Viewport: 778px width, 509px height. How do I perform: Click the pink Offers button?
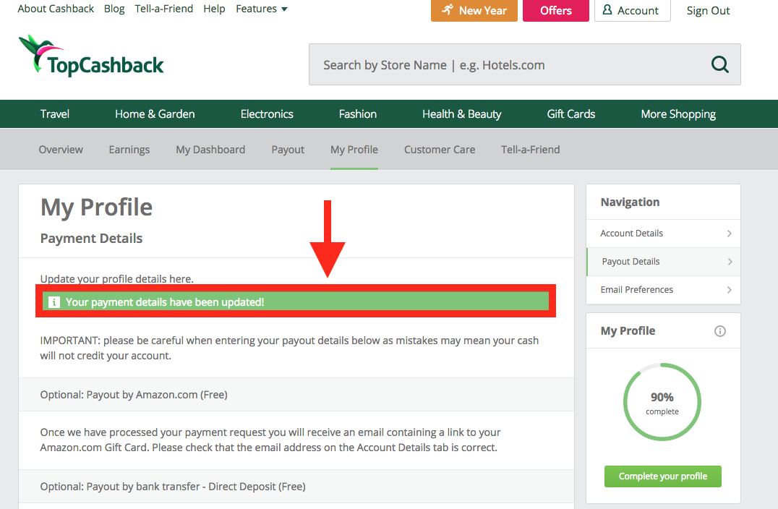coord(556,11)
